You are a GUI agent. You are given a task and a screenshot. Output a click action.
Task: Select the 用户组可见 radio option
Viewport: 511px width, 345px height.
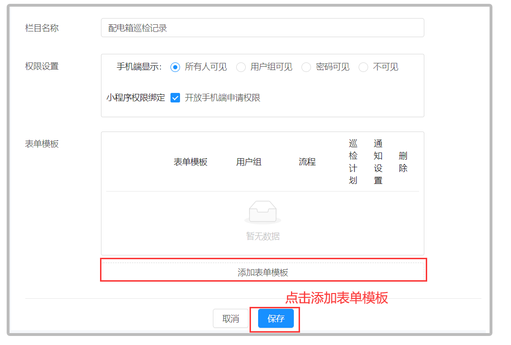click(241, 67)
